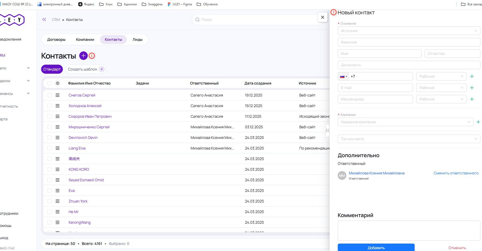Open row menu icon for KerongWang
The width and height of the screenshot is (482, 251).
57,223
